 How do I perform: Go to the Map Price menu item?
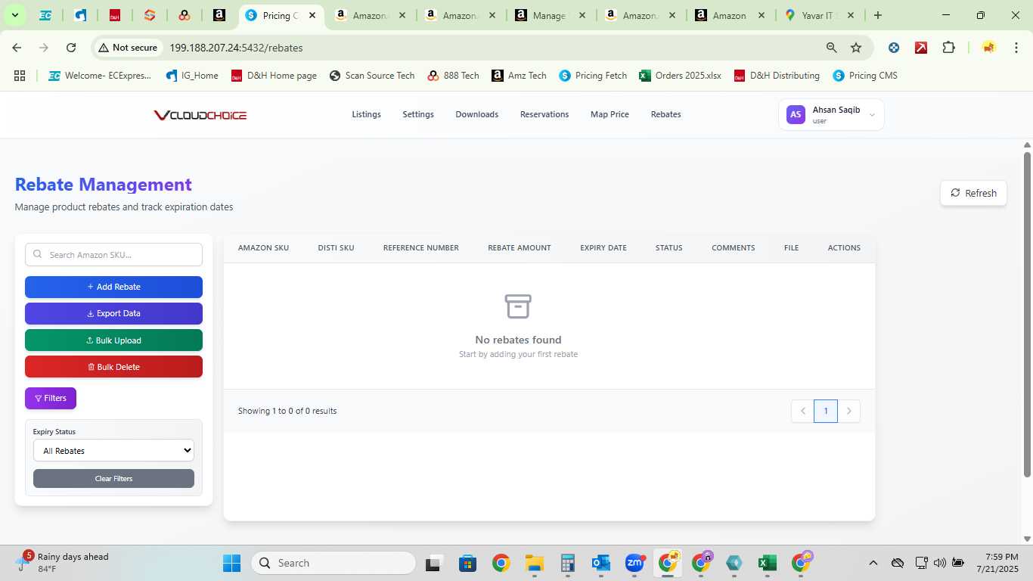click(x=610, y=114)
